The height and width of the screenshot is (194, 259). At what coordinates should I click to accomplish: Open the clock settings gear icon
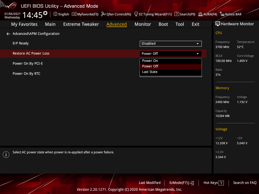tap(45, 13)
